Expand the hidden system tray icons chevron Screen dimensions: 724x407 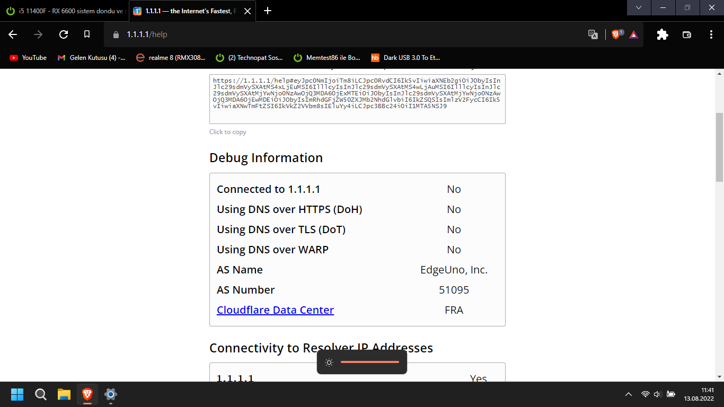point(629,394)
